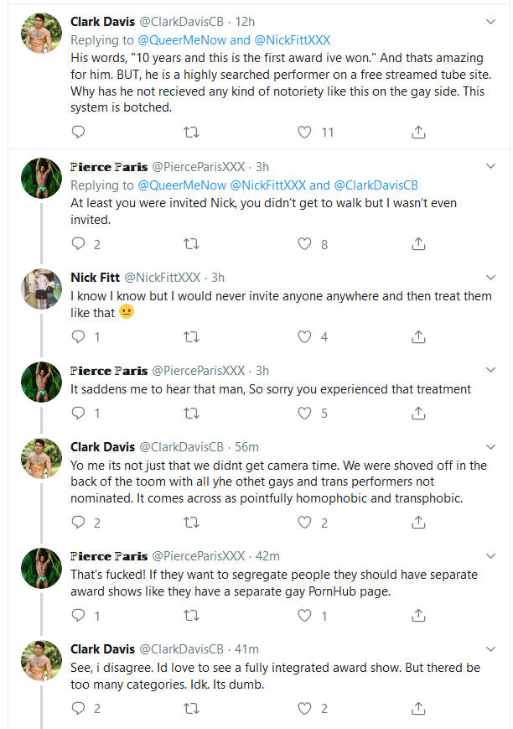Share Pierce Paris's "It saddens me" tweet
This screenshot has height=729, width=513.
point(417,413)
